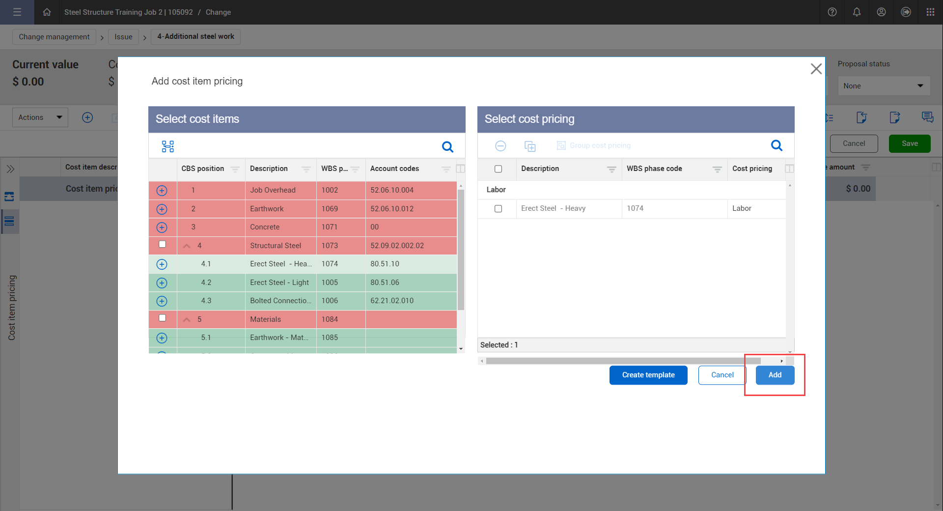943x511 pixels.
Task: Click the hierarchy tree icon in cost items
Action: click(x=168, y=146)
